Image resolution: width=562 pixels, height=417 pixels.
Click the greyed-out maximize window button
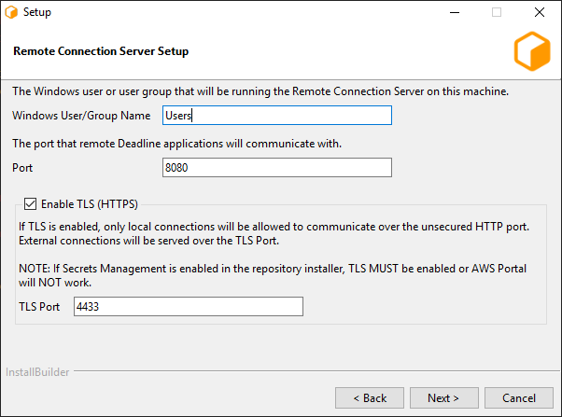point(497,13)
